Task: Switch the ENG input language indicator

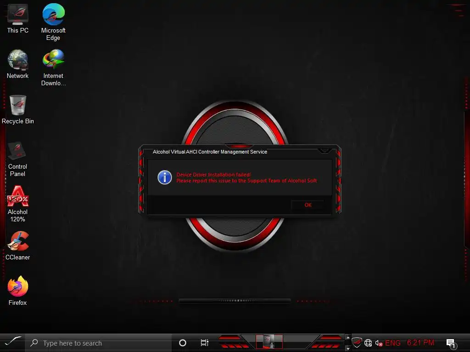Action: 393,343
